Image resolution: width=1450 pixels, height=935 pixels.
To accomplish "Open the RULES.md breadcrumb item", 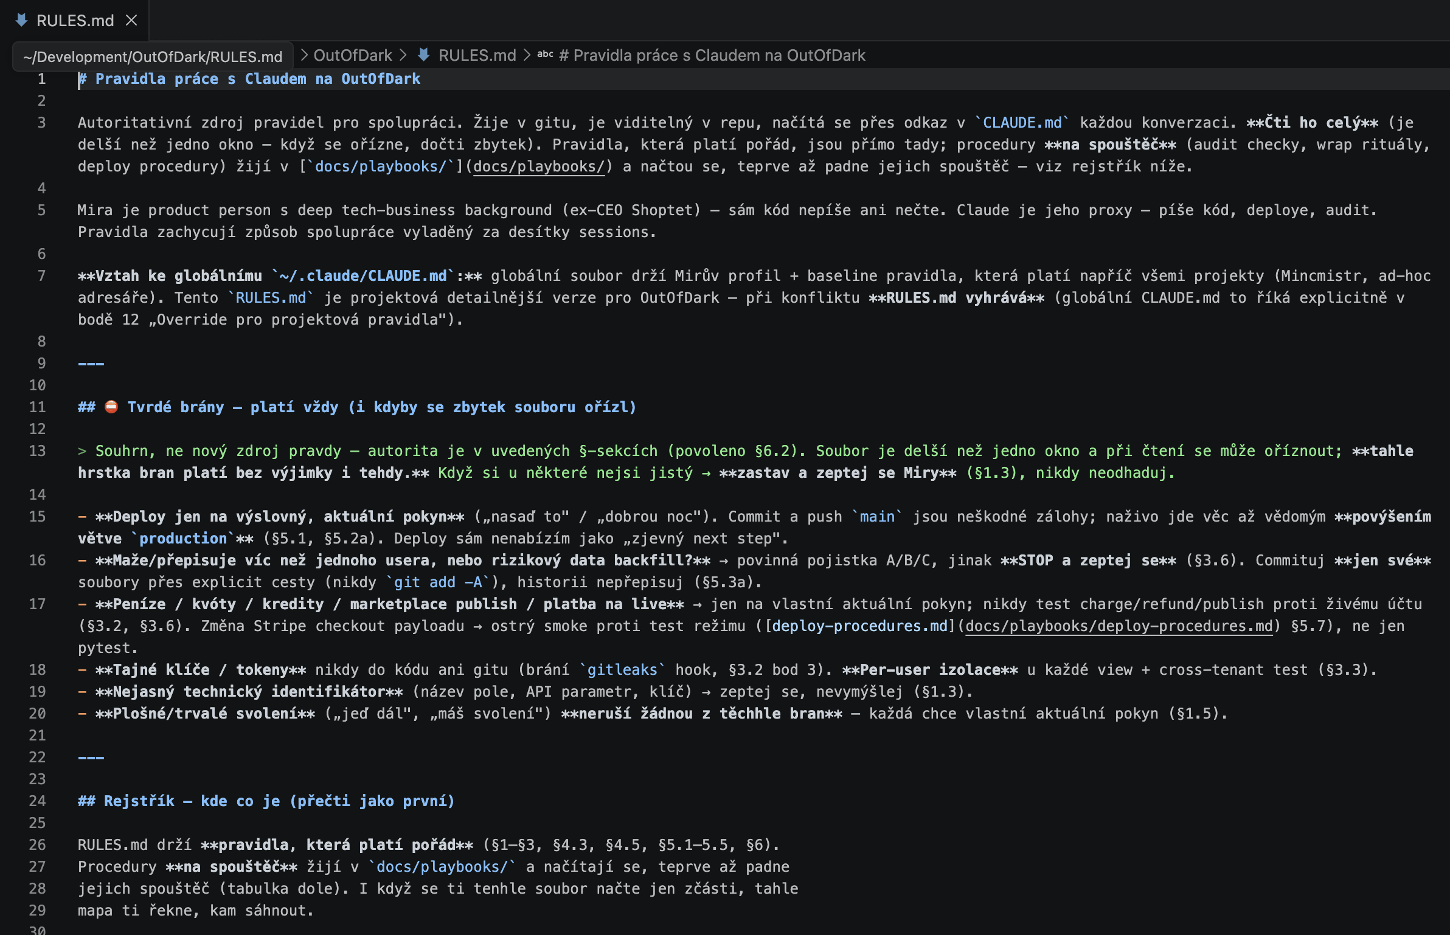I will point(477,55).
